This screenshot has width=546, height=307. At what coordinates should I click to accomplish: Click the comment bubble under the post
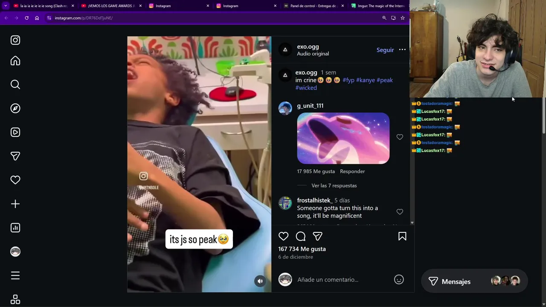coord(301,236)
